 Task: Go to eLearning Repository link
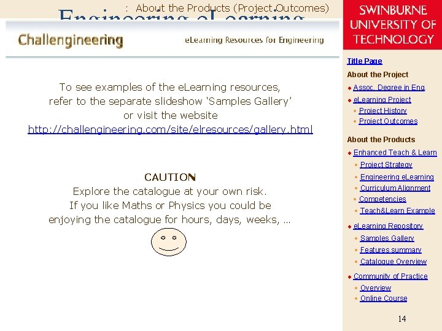tap(388, 226)
